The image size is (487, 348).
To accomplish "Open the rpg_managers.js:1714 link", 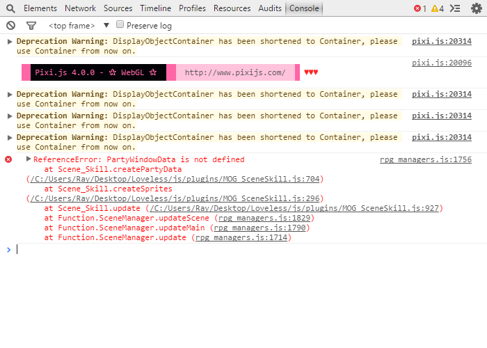I will (241, 238).
